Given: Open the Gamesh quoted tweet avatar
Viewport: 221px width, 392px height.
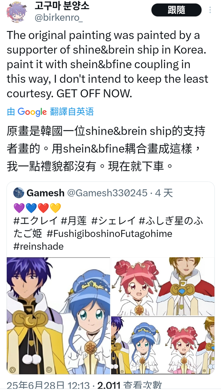Looking at the screenshot, I should click(x=19, y=193).
